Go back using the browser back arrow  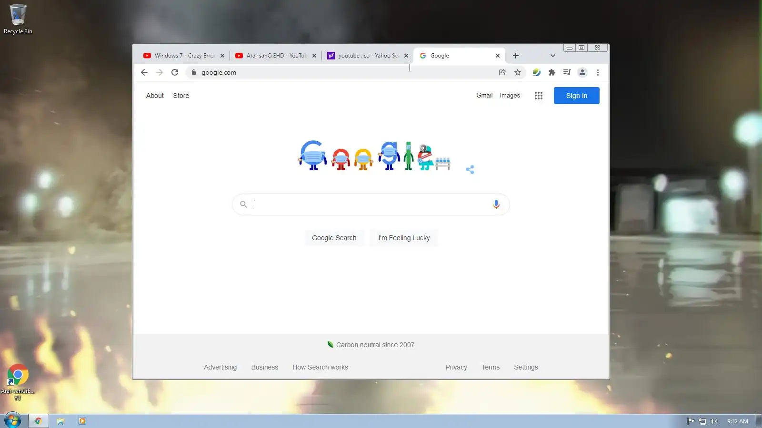[x=144, y=72]
